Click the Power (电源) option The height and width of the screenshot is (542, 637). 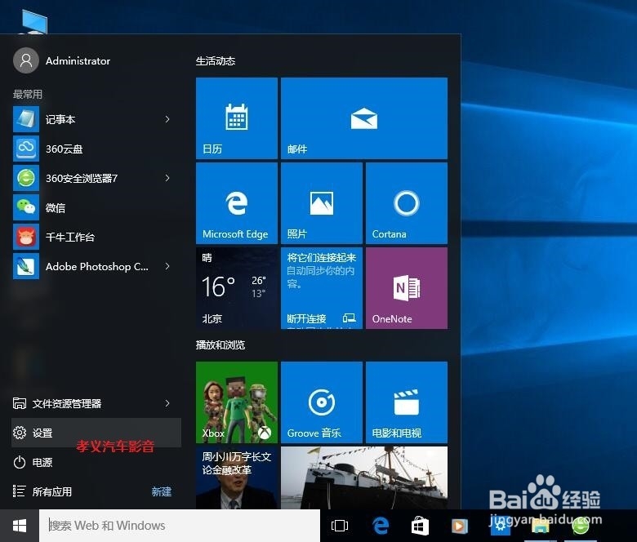tap(96, 463)
